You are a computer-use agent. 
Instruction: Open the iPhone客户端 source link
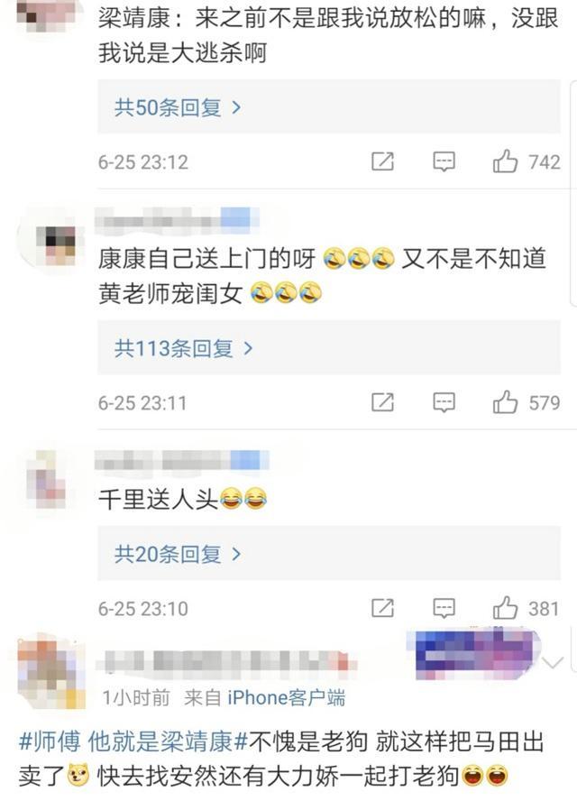[286, 697]
